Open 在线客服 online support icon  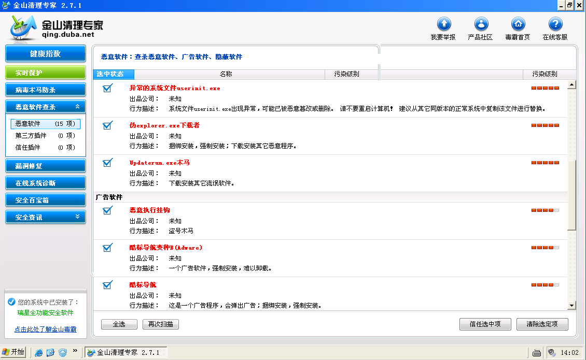(555, 24)
